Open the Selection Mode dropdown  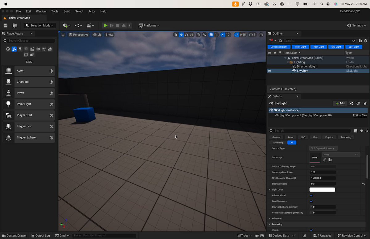pyautogui.click(x=39, y=26)
